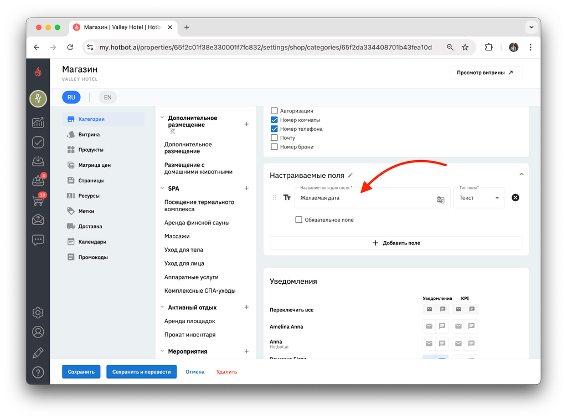Open Просмотр витрины external link button
Screen dimensions: 567x419
click(x=486, y=73)
